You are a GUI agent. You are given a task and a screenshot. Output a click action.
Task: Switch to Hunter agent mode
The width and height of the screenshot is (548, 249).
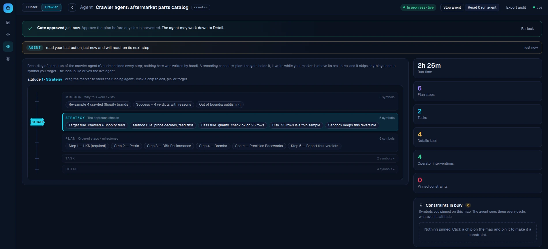coord(32,7)
